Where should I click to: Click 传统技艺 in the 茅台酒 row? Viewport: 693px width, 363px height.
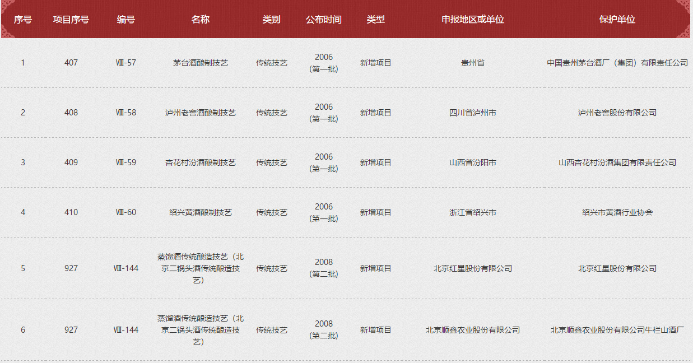coord(272,63)
